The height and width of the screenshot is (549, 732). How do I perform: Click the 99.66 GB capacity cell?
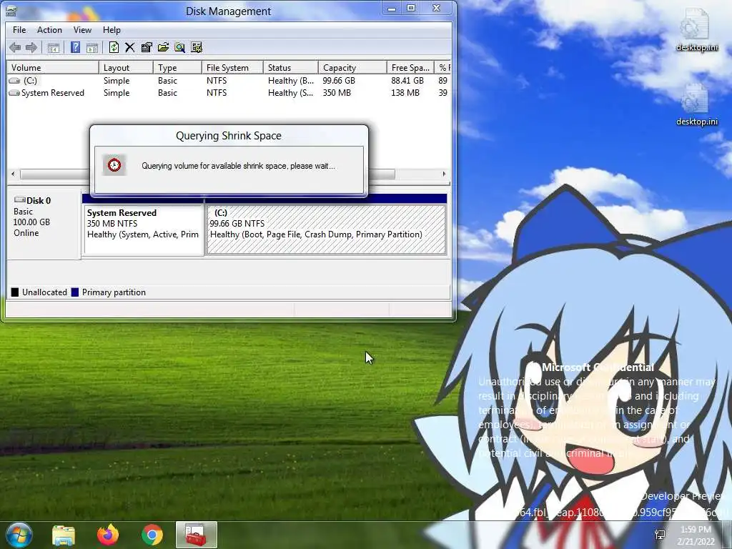pyautogui.click(x=339, y=81)
